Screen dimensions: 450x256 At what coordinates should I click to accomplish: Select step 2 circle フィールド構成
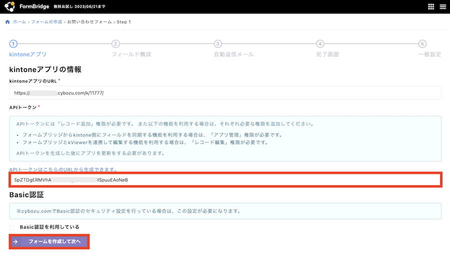[115, 44]
